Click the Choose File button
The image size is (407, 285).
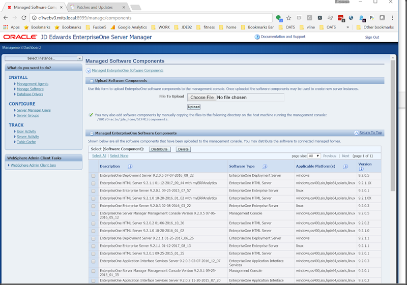[x=201, y=98]
